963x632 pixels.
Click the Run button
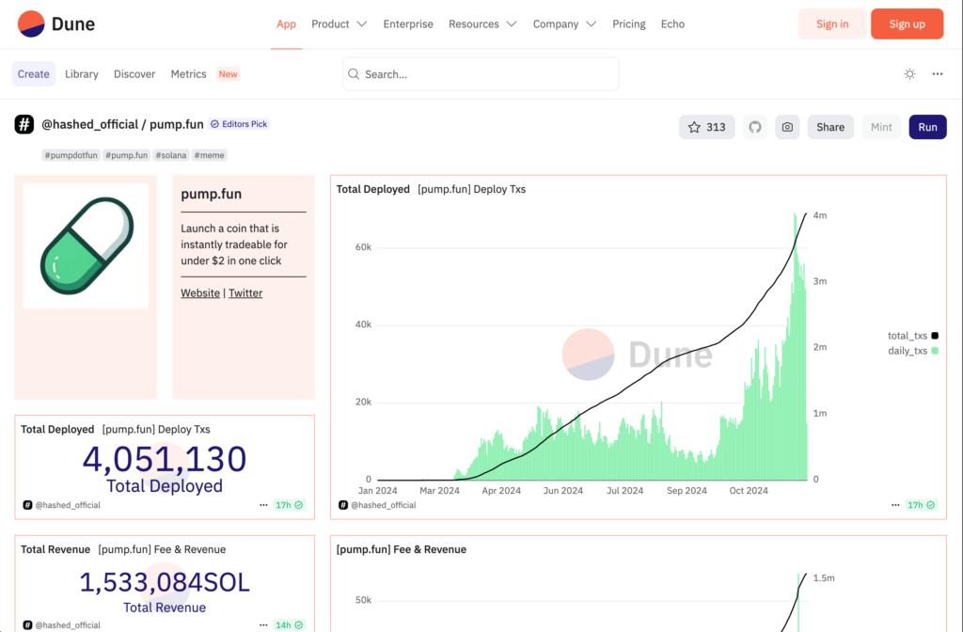(927, 127)
